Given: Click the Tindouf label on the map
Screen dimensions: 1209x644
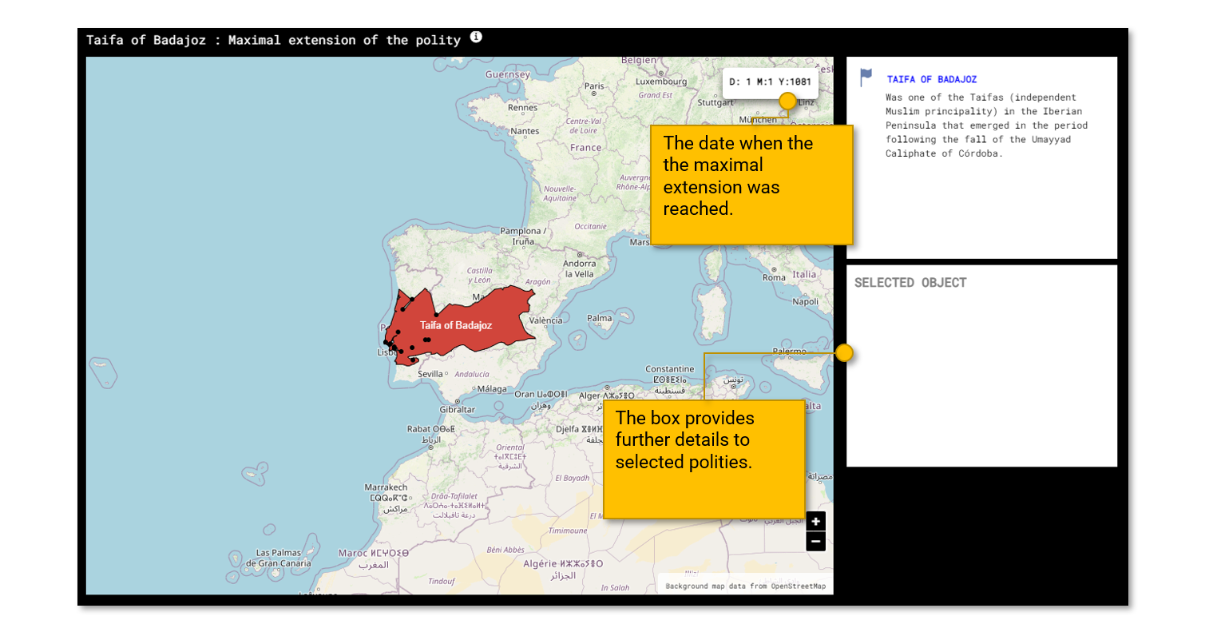Looking at the screenshot, I should click(x=441, y=581).
